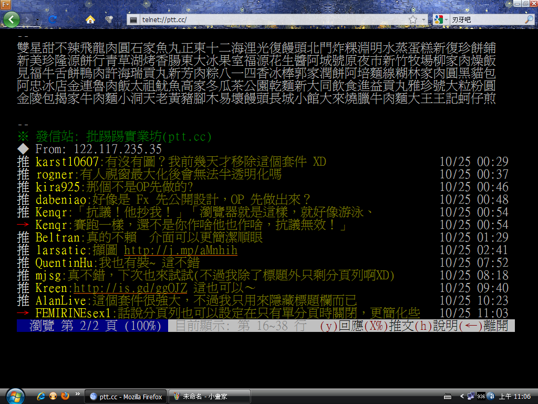Click the username kira925
This screenshot has height=404, width=538.
click(58, 187)
